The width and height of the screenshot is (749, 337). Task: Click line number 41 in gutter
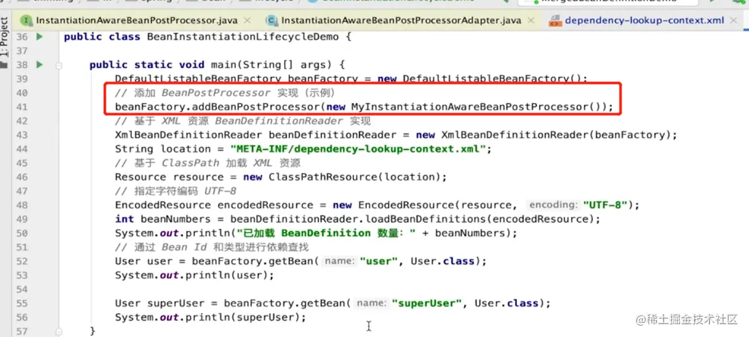[x=22, y=107]
